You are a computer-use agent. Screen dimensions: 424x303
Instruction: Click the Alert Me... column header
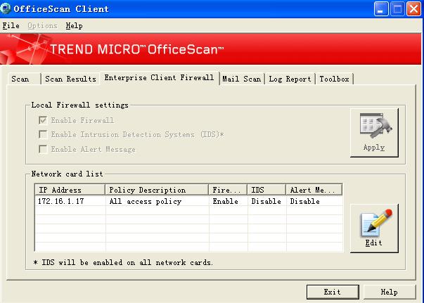pyautogui.click(x=314, y=190)
